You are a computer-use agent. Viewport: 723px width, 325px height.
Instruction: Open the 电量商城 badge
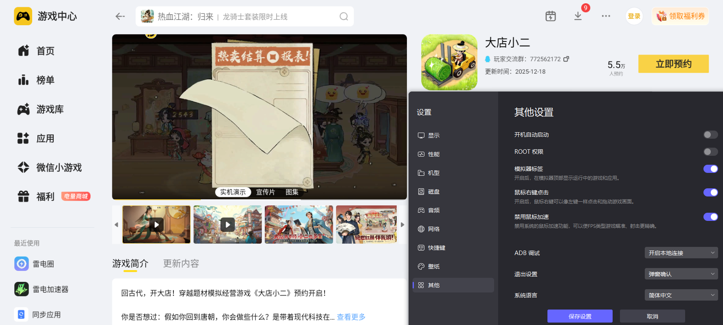click(76, 196)
